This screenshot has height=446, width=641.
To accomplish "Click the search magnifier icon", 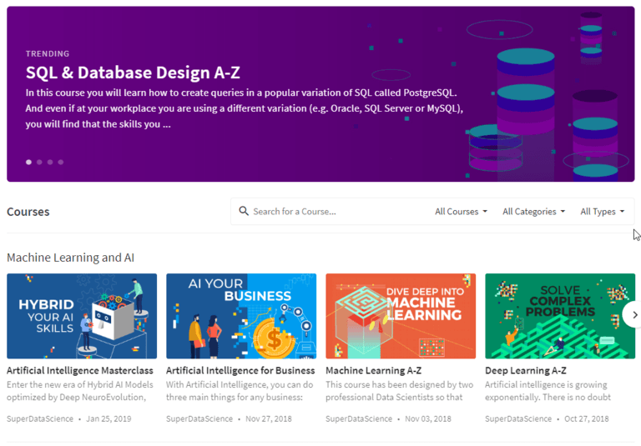I will click(244, 211).
